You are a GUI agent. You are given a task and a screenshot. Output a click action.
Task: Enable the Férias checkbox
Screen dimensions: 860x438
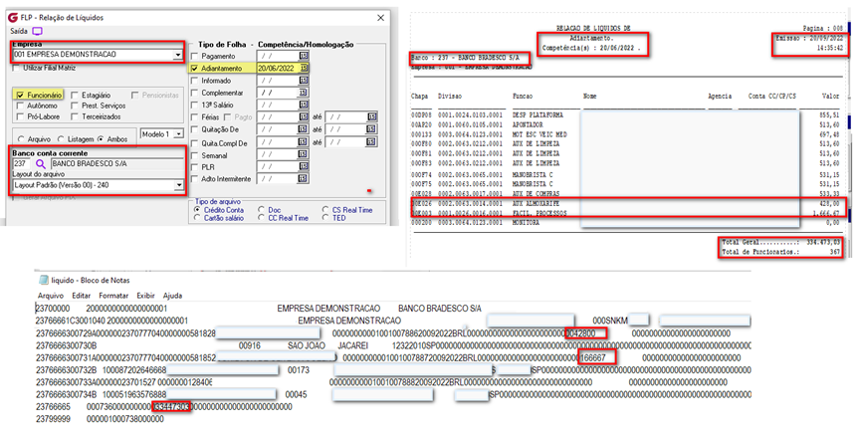[x=195, y=117]
